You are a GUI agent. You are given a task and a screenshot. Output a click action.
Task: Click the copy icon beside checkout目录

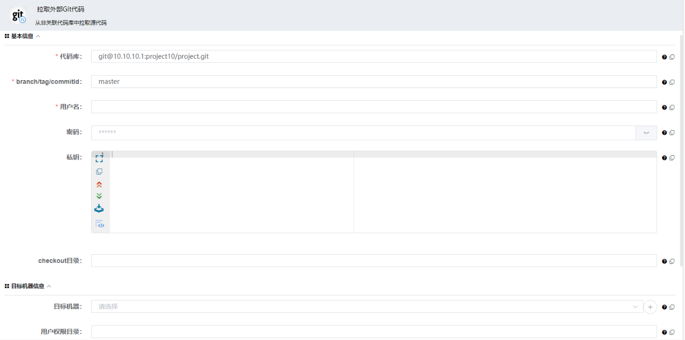coord(673,261)
